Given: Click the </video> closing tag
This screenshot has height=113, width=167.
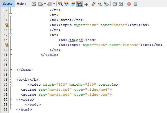Looking at the screenshot, I should [25, 99].
